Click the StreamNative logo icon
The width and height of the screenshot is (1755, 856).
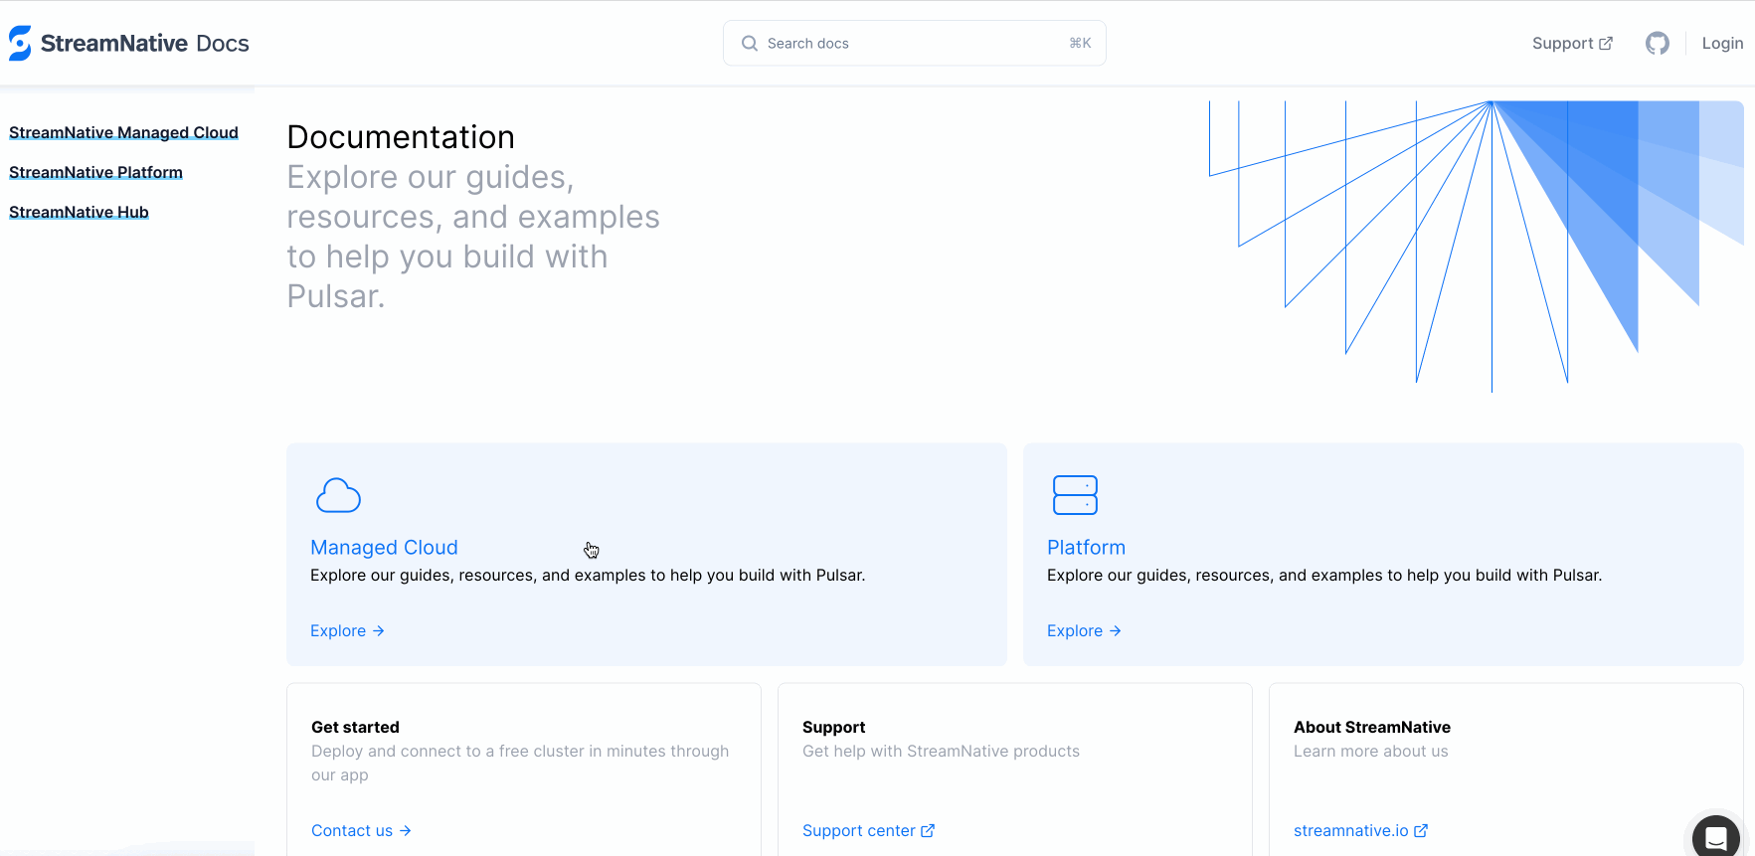click(20, 43)
